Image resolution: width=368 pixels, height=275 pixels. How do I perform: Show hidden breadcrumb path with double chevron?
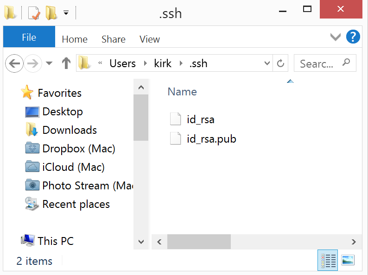100,63
